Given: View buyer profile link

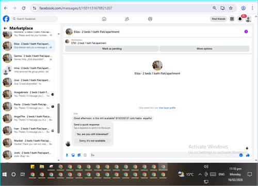Looking at the screenshot, I should tap(167, 108).
